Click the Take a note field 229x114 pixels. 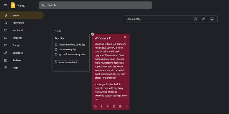[x=171, y=19]
